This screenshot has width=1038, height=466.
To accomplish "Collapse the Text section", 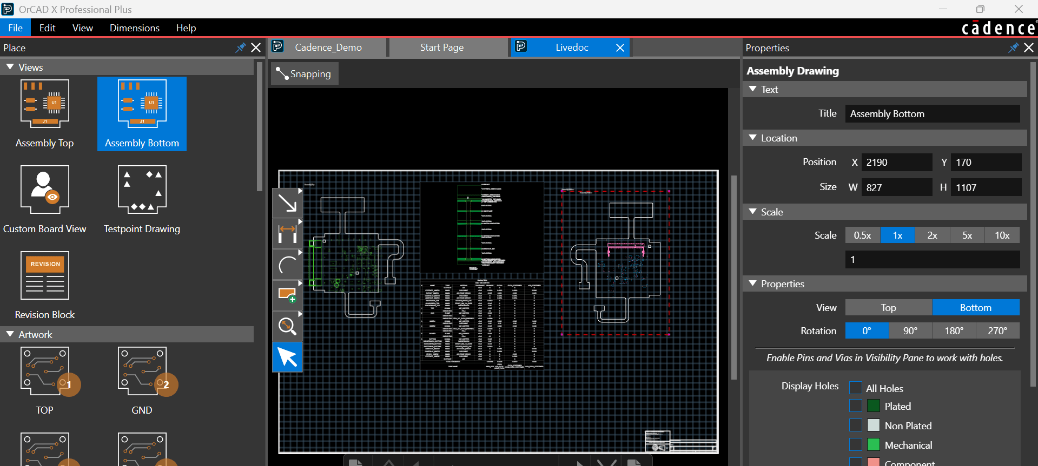I will coord(753,89).
